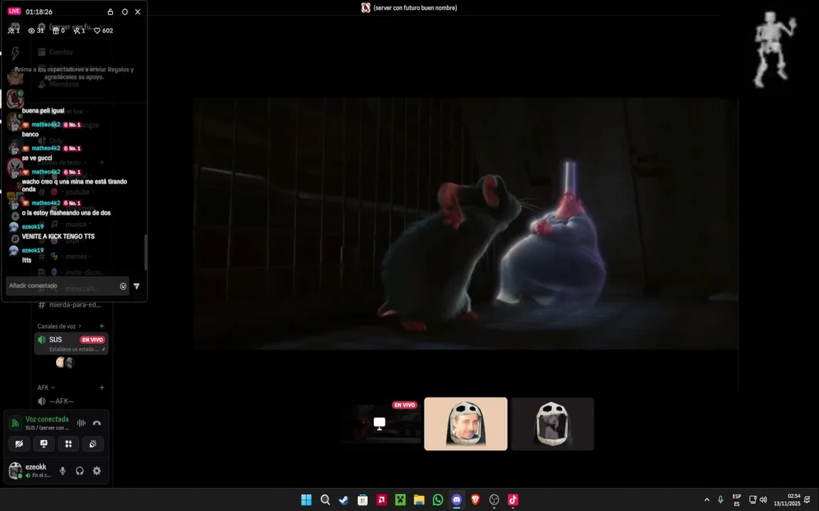Open the ESP ES language switcher
The height and width of the screenshot is (511, 819).
click(737, 500)
